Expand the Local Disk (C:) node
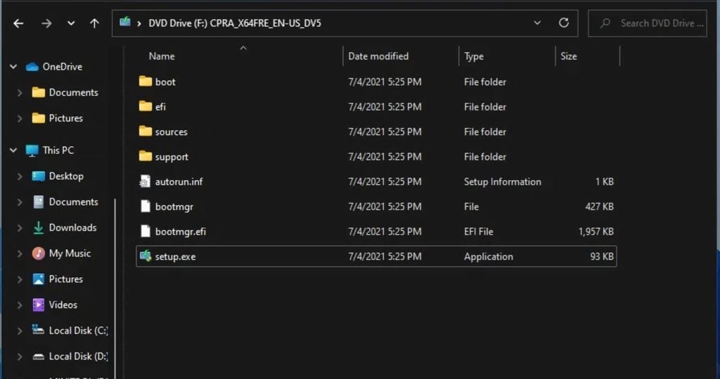 (19, 330)
